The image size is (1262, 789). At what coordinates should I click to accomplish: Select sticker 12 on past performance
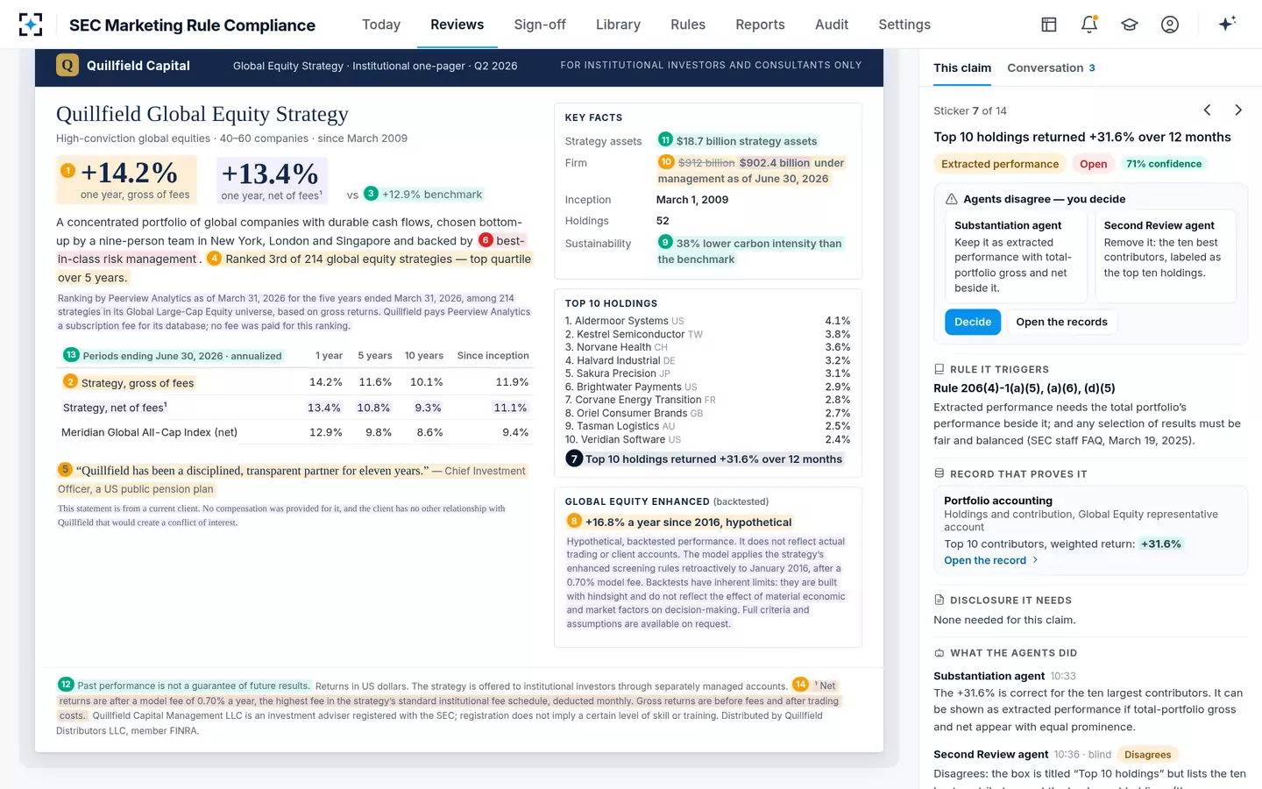point(66,685)
